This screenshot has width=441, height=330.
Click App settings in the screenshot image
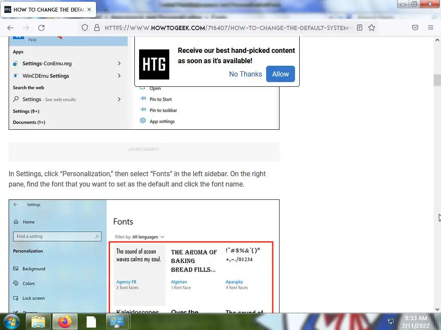162,122
